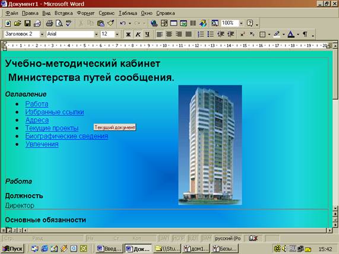Select the Format Painter brush icon
This screenshot has width=339, height=254.
111,23
